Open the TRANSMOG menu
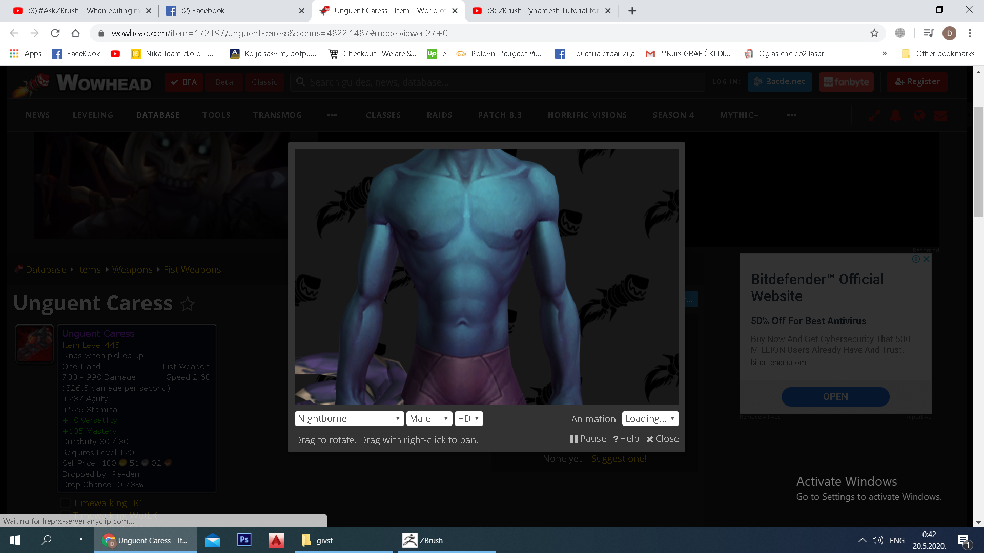This screenshot has width=984, height=553. (277, 115)
